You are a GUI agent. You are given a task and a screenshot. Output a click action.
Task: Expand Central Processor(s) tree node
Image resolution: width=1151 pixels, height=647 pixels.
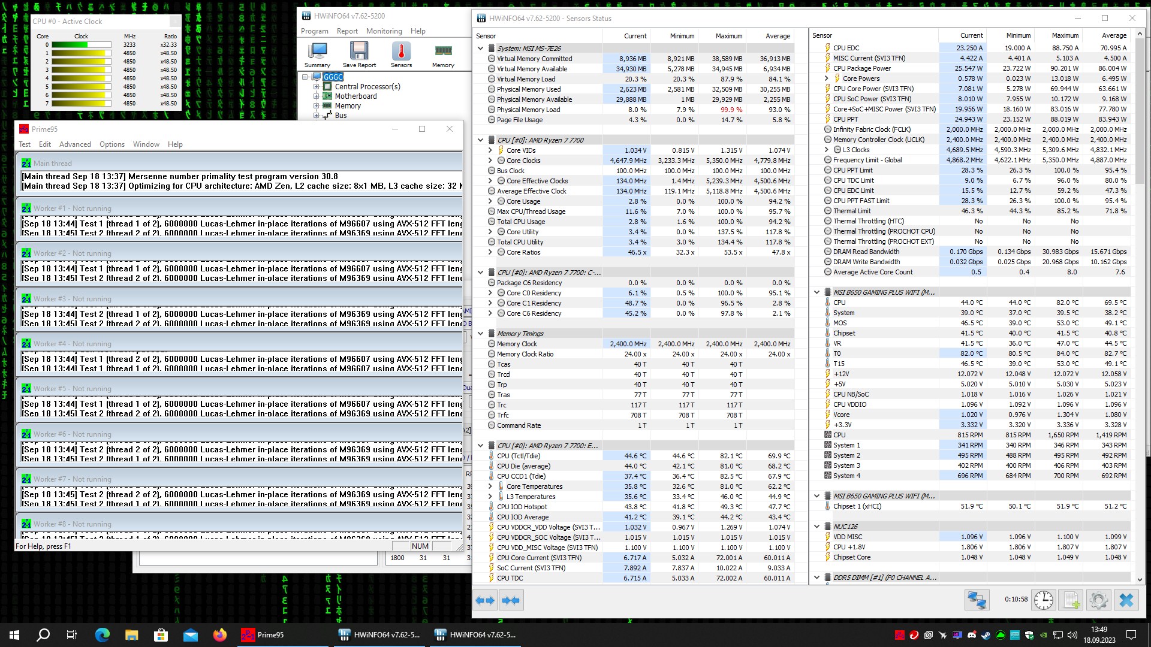[x=316, y=87]
